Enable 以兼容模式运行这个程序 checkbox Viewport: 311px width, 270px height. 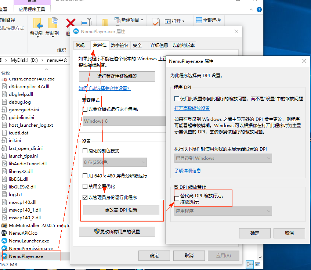85,109
